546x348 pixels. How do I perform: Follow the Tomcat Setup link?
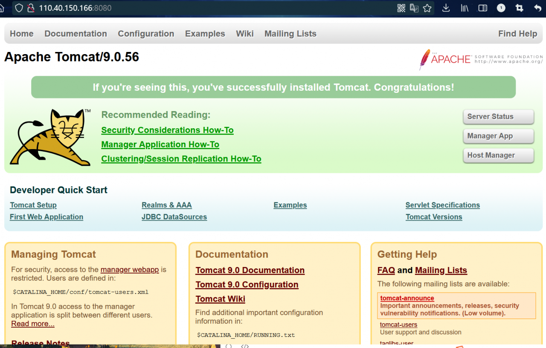(33, 205)
